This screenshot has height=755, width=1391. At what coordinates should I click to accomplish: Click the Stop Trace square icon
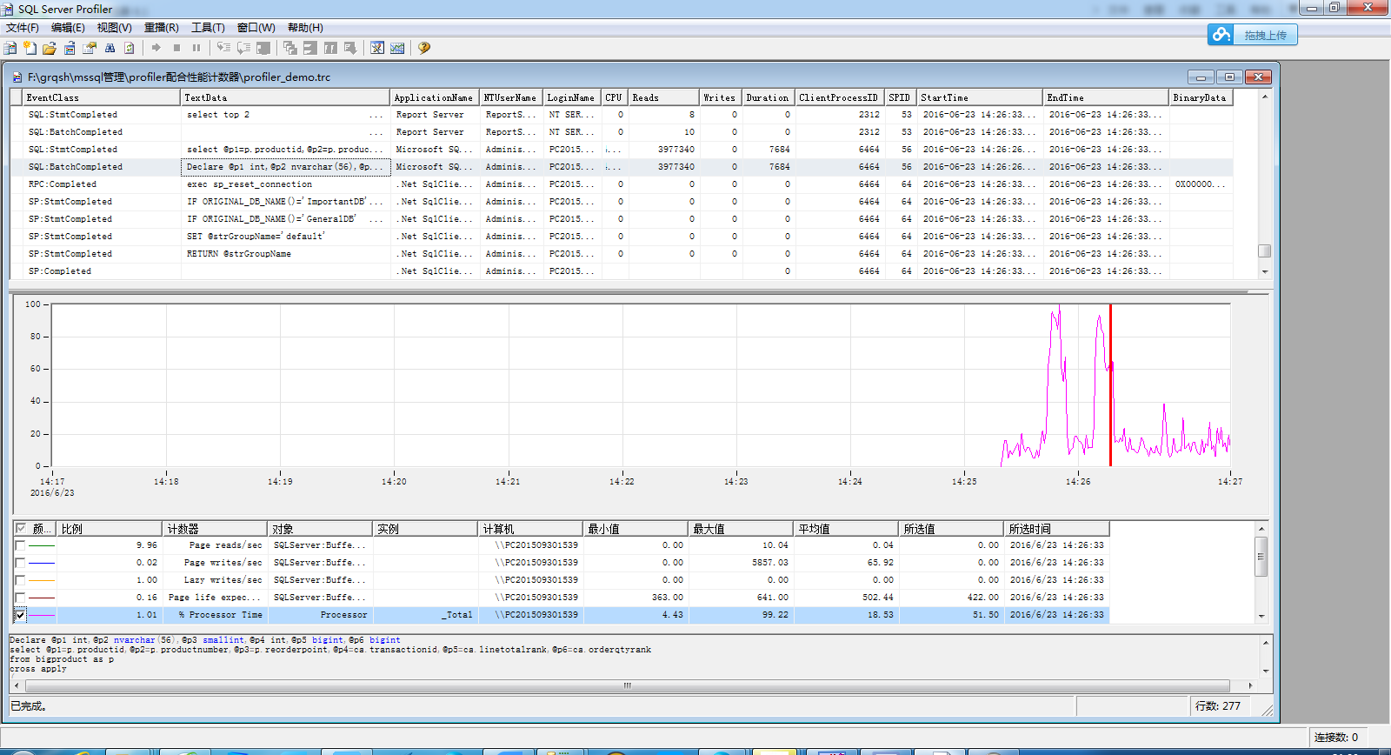(176, 48)
